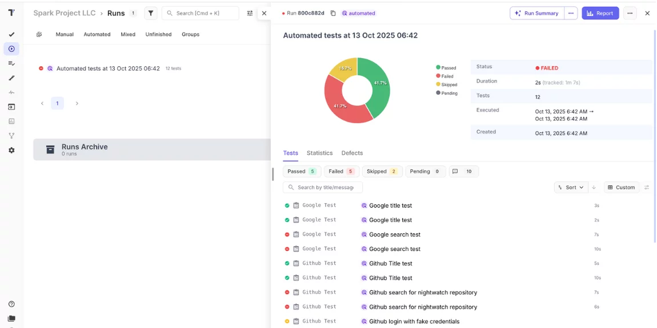This screenshot has height=328, width=657.
Task: Toggle the Passed 5 filter chip
Action: [302, 171]
